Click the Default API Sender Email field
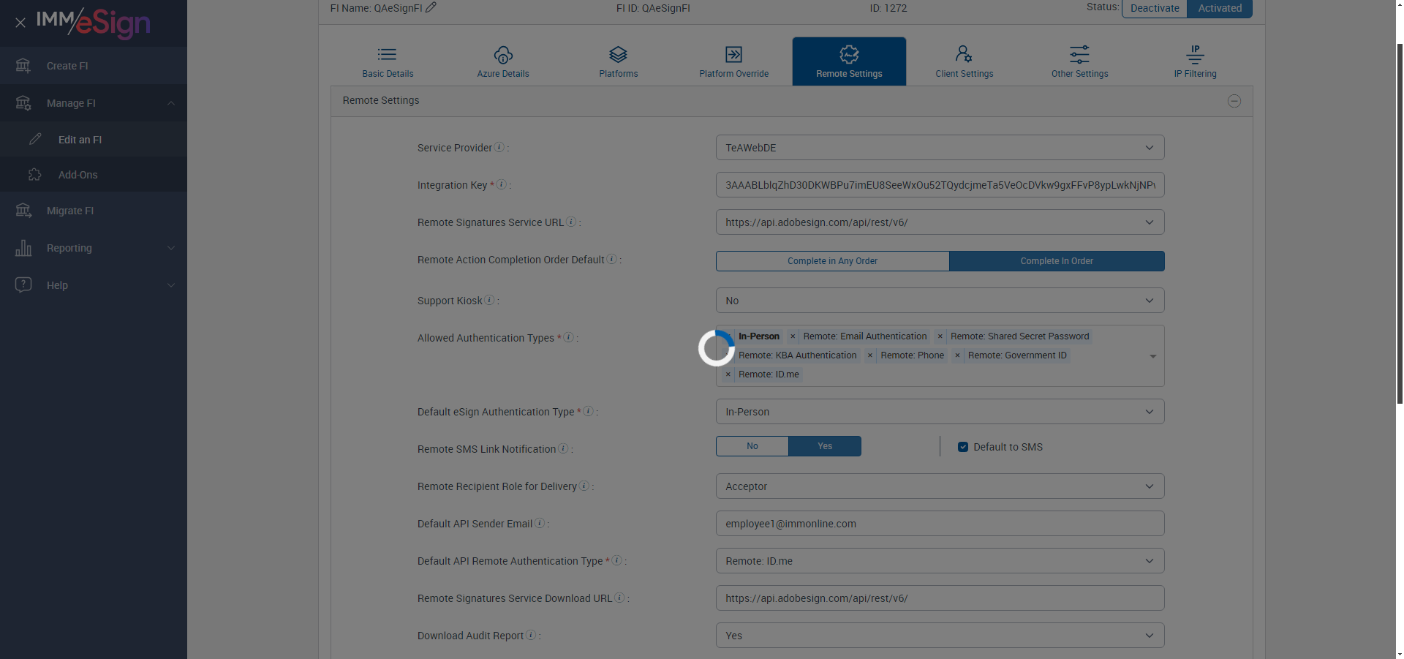The image size is (1404, 659). pos(940,524)
